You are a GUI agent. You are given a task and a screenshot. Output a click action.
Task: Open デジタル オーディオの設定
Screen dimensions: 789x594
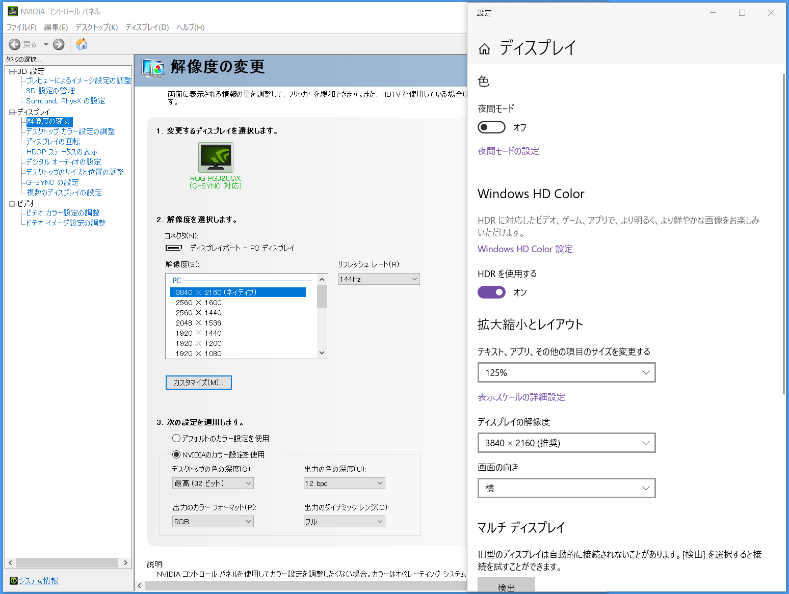pos(64,162)
